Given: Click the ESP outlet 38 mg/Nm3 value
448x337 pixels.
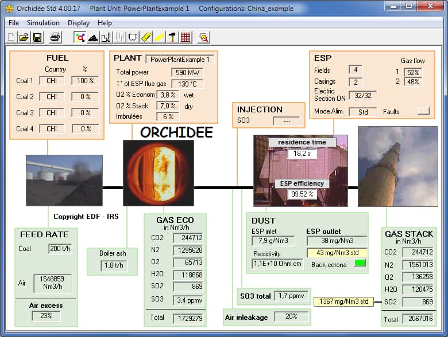Looking at the screenshot, I should [x=337, y=241].
